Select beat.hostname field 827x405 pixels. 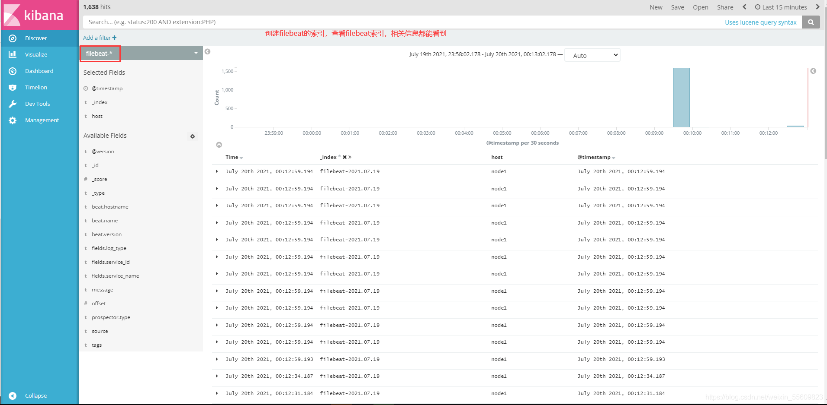[x=110, y=207]
